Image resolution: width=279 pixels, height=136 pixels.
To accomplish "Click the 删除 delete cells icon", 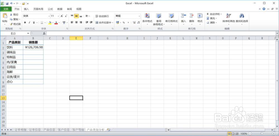I will coord(192,16).
